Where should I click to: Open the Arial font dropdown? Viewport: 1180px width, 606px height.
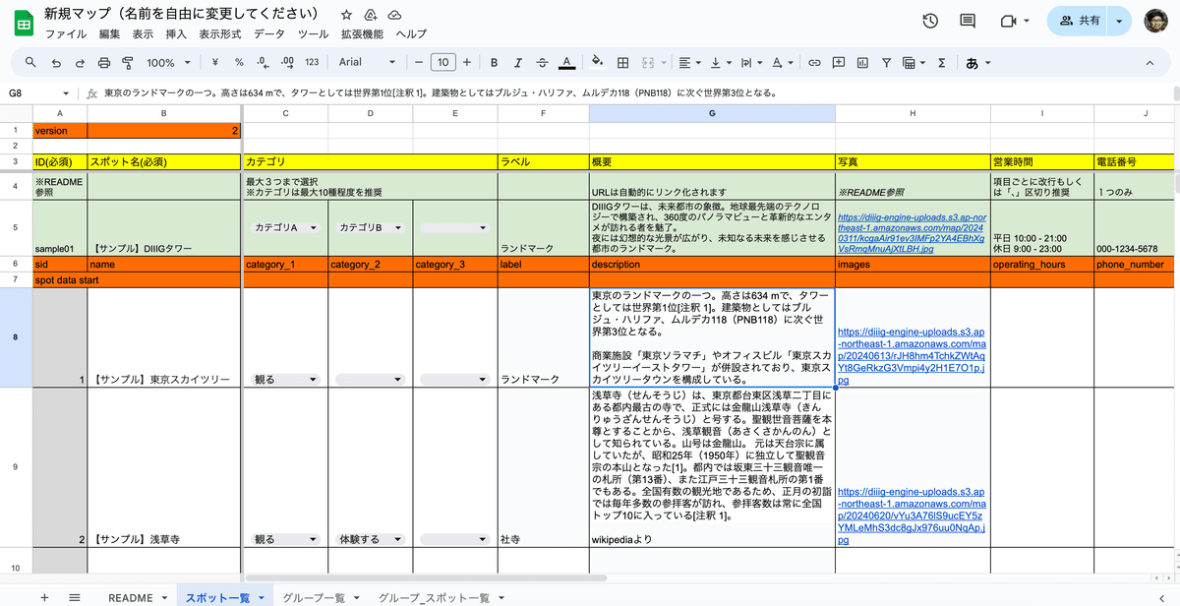click(x=366, y=62)
